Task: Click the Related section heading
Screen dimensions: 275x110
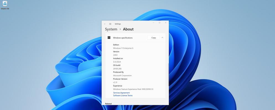Action: (108, 104)
